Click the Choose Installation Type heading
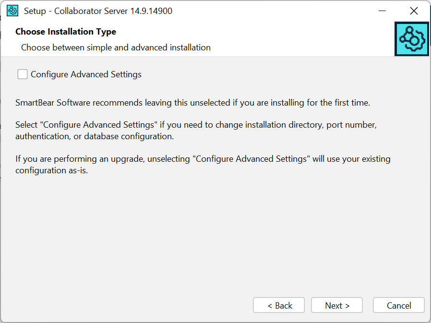The image size is (431, 323). click(x=66, y=32)
